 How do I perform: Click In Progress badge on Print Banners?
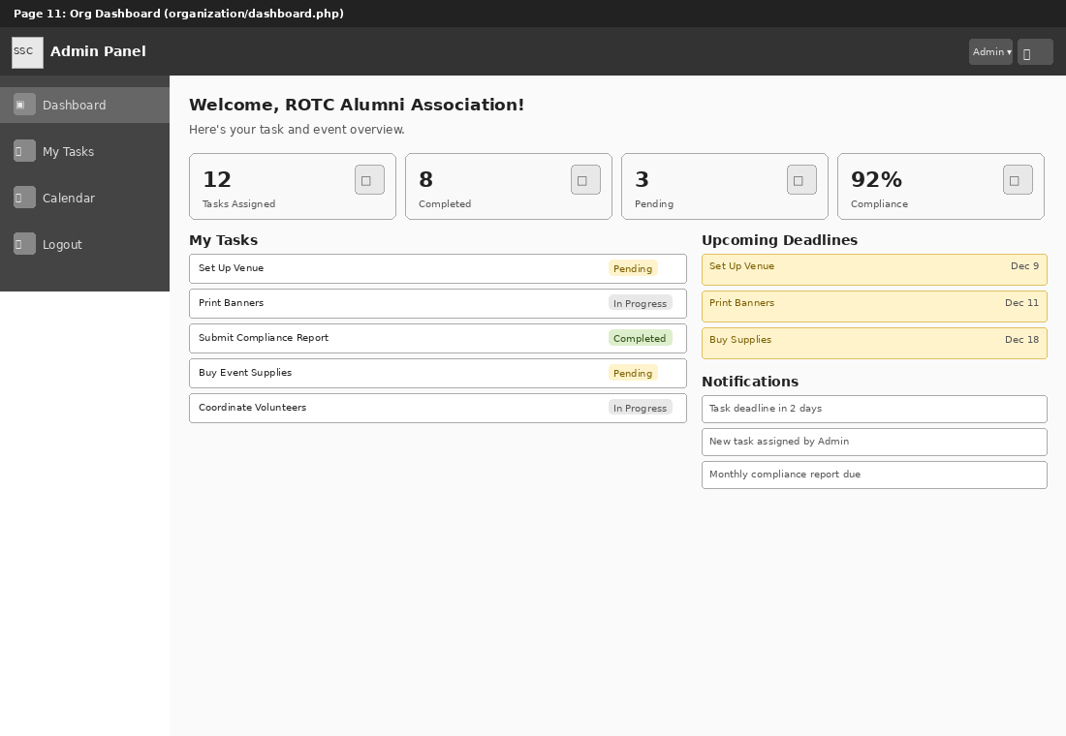641,303
